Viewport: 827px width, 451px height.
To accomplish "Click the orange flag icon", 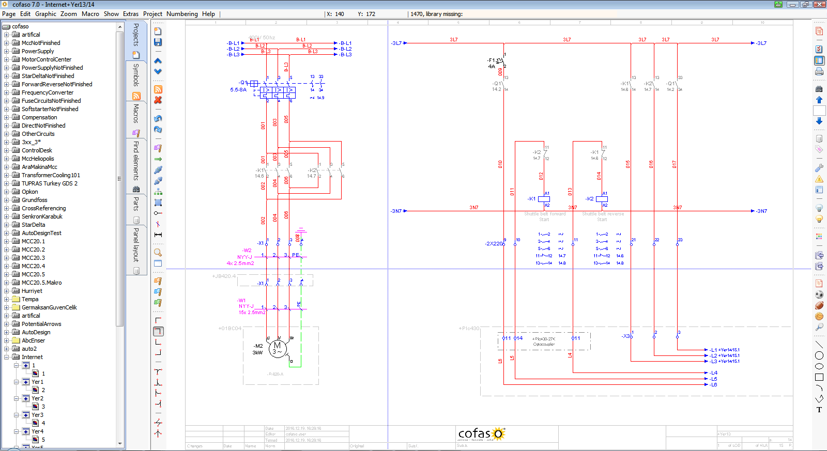I will click(158, 281).
